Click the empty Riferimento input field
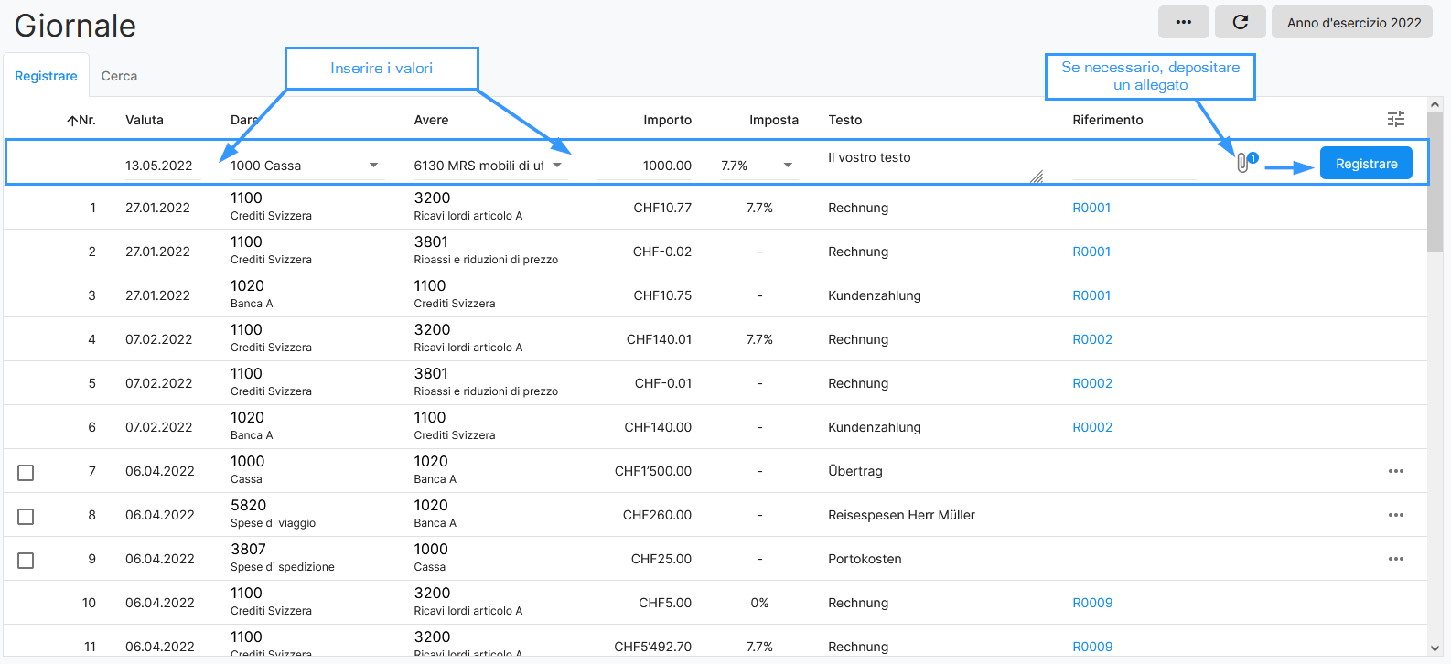The image size is (1451, 664). pyautogui.click(x=1134, y=166)
